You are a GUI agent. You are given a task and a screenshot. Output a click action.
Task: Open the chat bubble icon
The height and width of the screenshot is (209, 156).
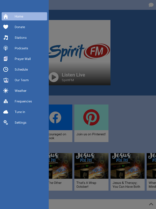tap(151, 5)
